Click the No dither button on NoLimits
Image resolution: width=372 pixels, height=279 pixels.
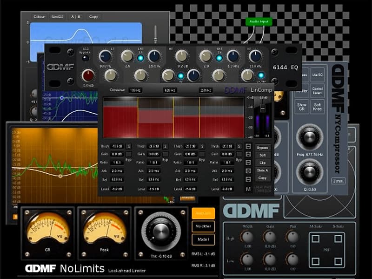pos(203,226)
